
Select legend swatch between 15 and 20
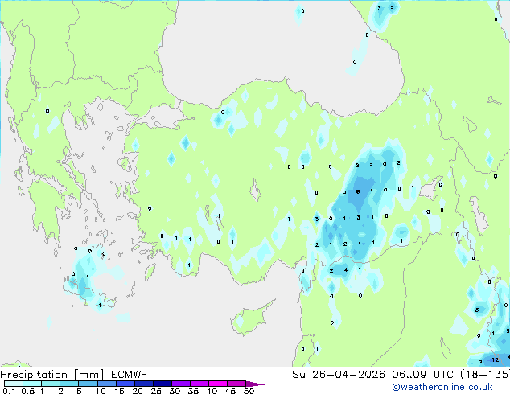[125, 384]
